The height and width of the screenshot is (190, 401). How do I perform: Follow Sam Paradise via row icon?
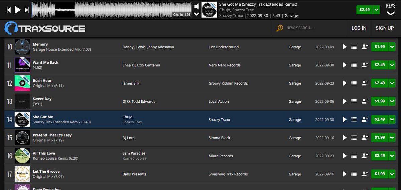[365, 156]
